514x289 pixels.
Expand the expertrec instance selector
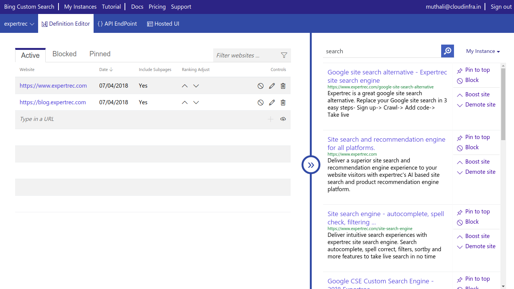19,23
